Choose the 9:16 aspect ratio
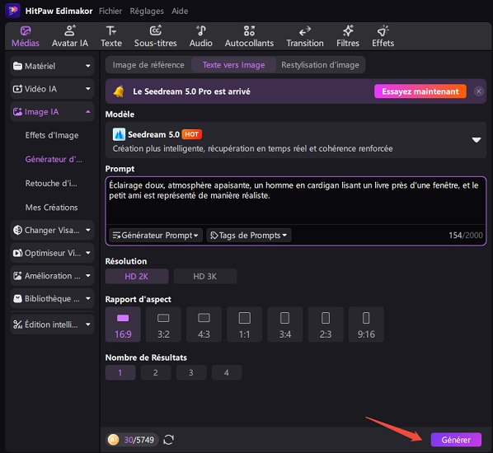 [366, 325]
